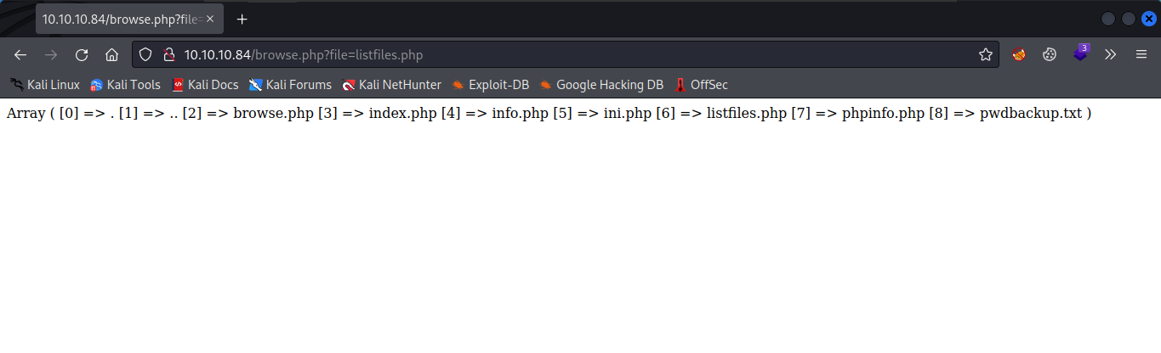
Task: Go to the browser home page
Action: pyautogui.click(x=111, y=54)
